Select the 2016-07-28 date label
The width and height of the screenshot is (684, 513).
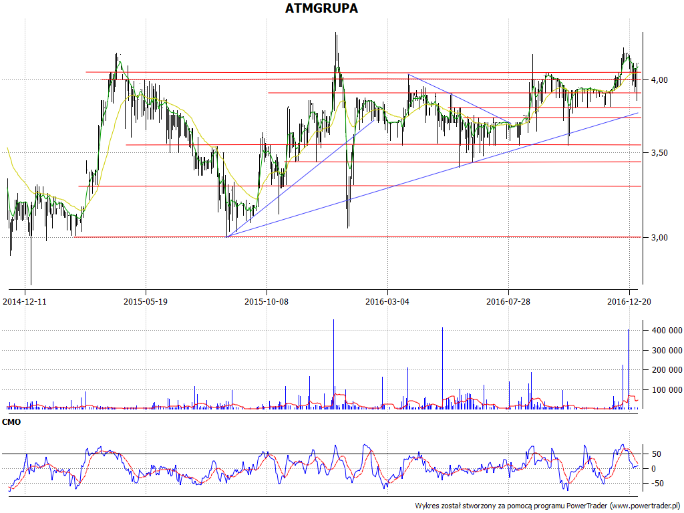(x=508, y=301)
